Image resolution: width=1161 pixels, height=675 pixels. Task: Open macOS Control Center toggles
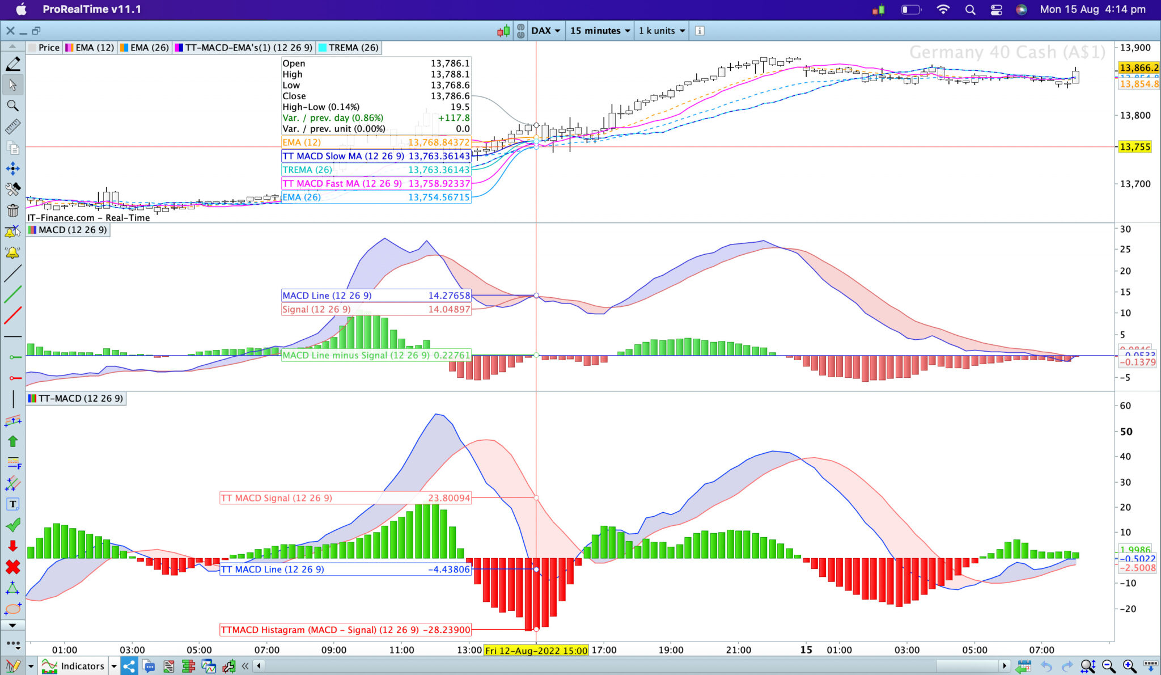pos(996,10)
